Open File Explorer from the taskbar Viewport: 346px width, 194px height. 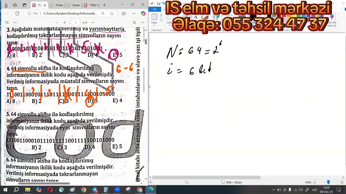pos(28,190)
